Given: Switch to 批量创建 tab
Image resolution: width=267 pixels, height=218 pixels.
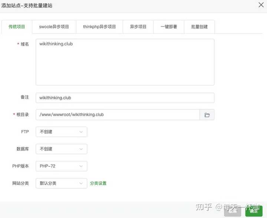Looking at the screenshot, I should click(199, 27).
